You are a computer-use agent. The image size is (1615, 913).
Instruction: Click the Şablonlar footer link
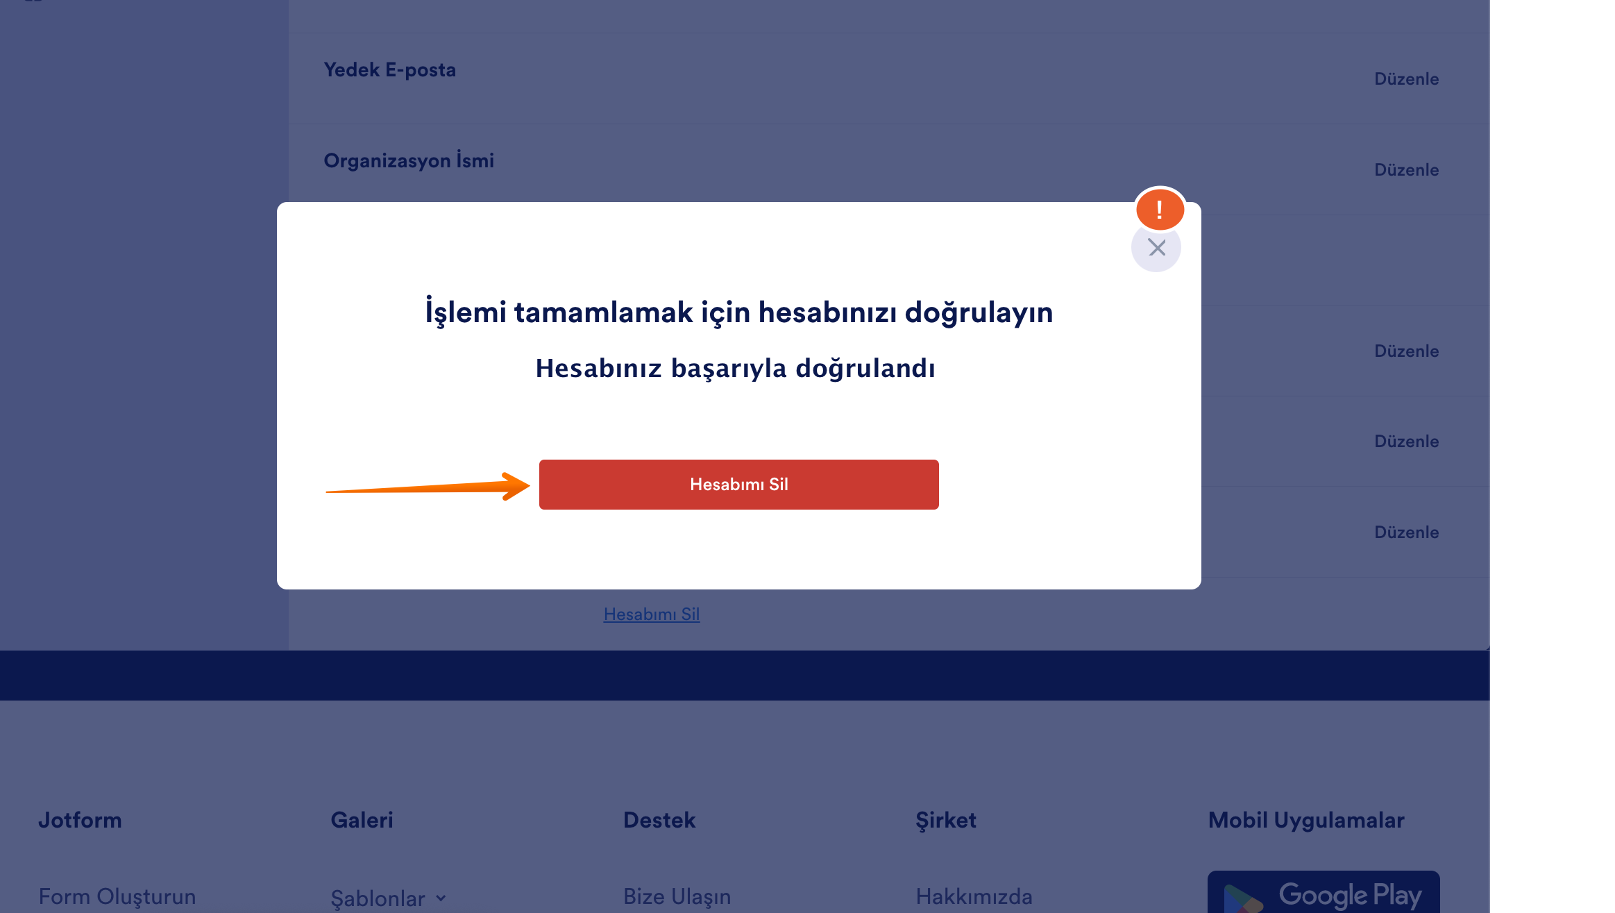click(x=378, y=898)
